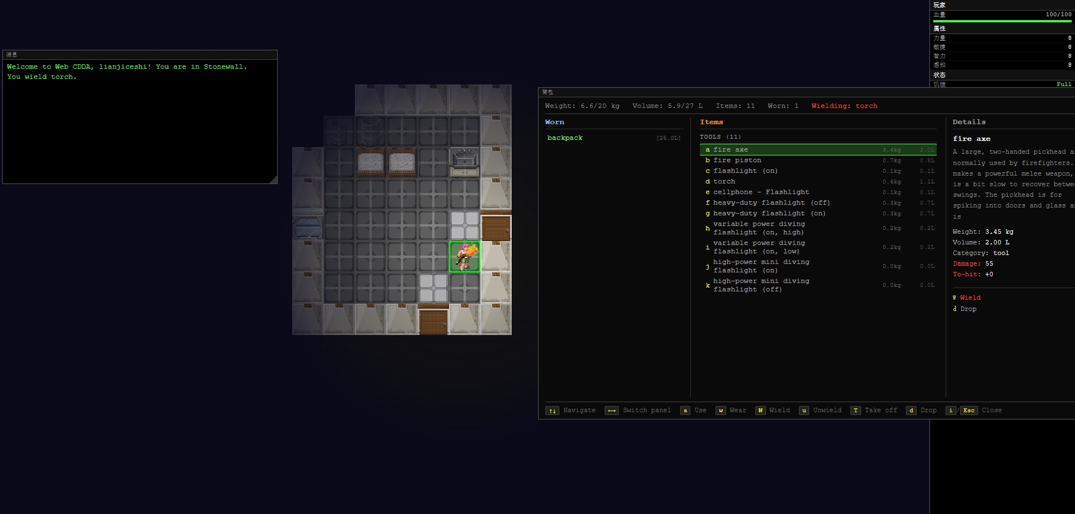Click the 属性 sidebar section header
The width and height of the screenshot is (1075, 514).
1002,29
